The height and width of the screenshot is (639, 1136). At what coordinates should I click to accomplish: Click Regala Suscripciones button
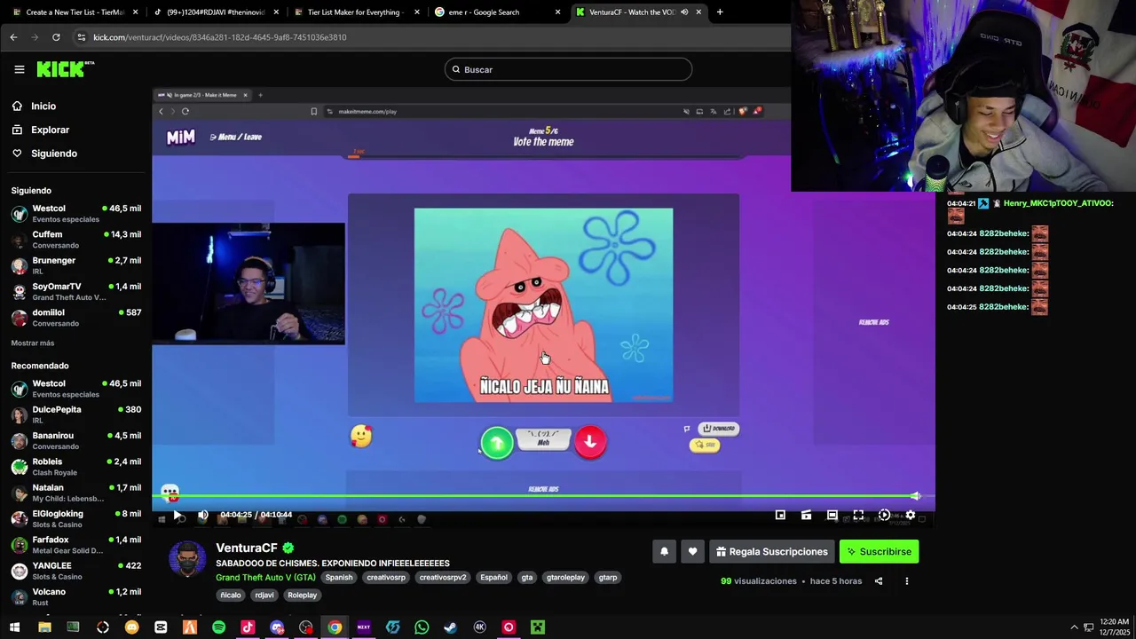(771, 551)
